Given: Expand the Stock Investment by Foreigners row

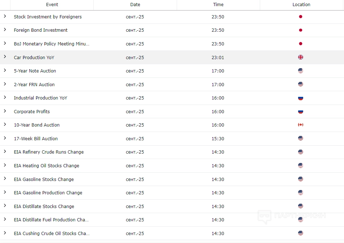Looking at the screenshot, I should 5,16.
